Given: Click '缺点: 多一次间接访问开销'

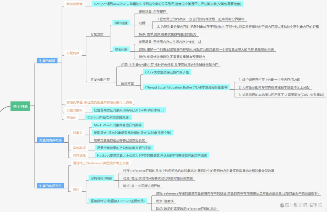Looking at the screenshot, I should 141,186.
